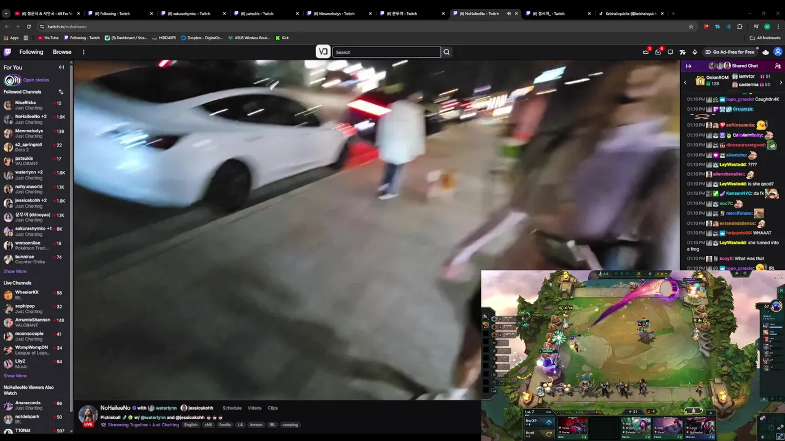Open jessicakohh's co-streamer link
785x441 pixels.
tap(197, 408)
